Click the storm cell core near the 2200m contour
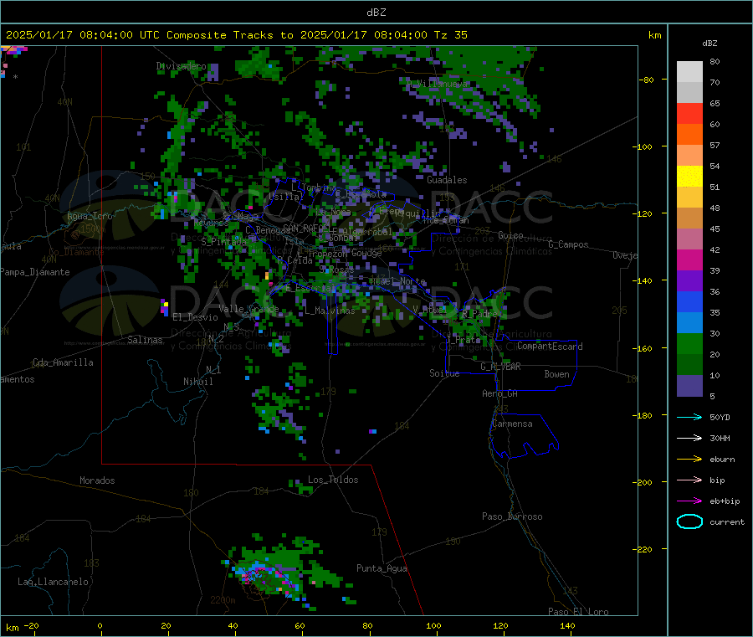753x637 pixels. pos(259,575)
